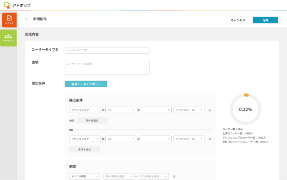287x180 pixels.
Task: Open first row empty value dropdown
Action: [x=156, y=110]
